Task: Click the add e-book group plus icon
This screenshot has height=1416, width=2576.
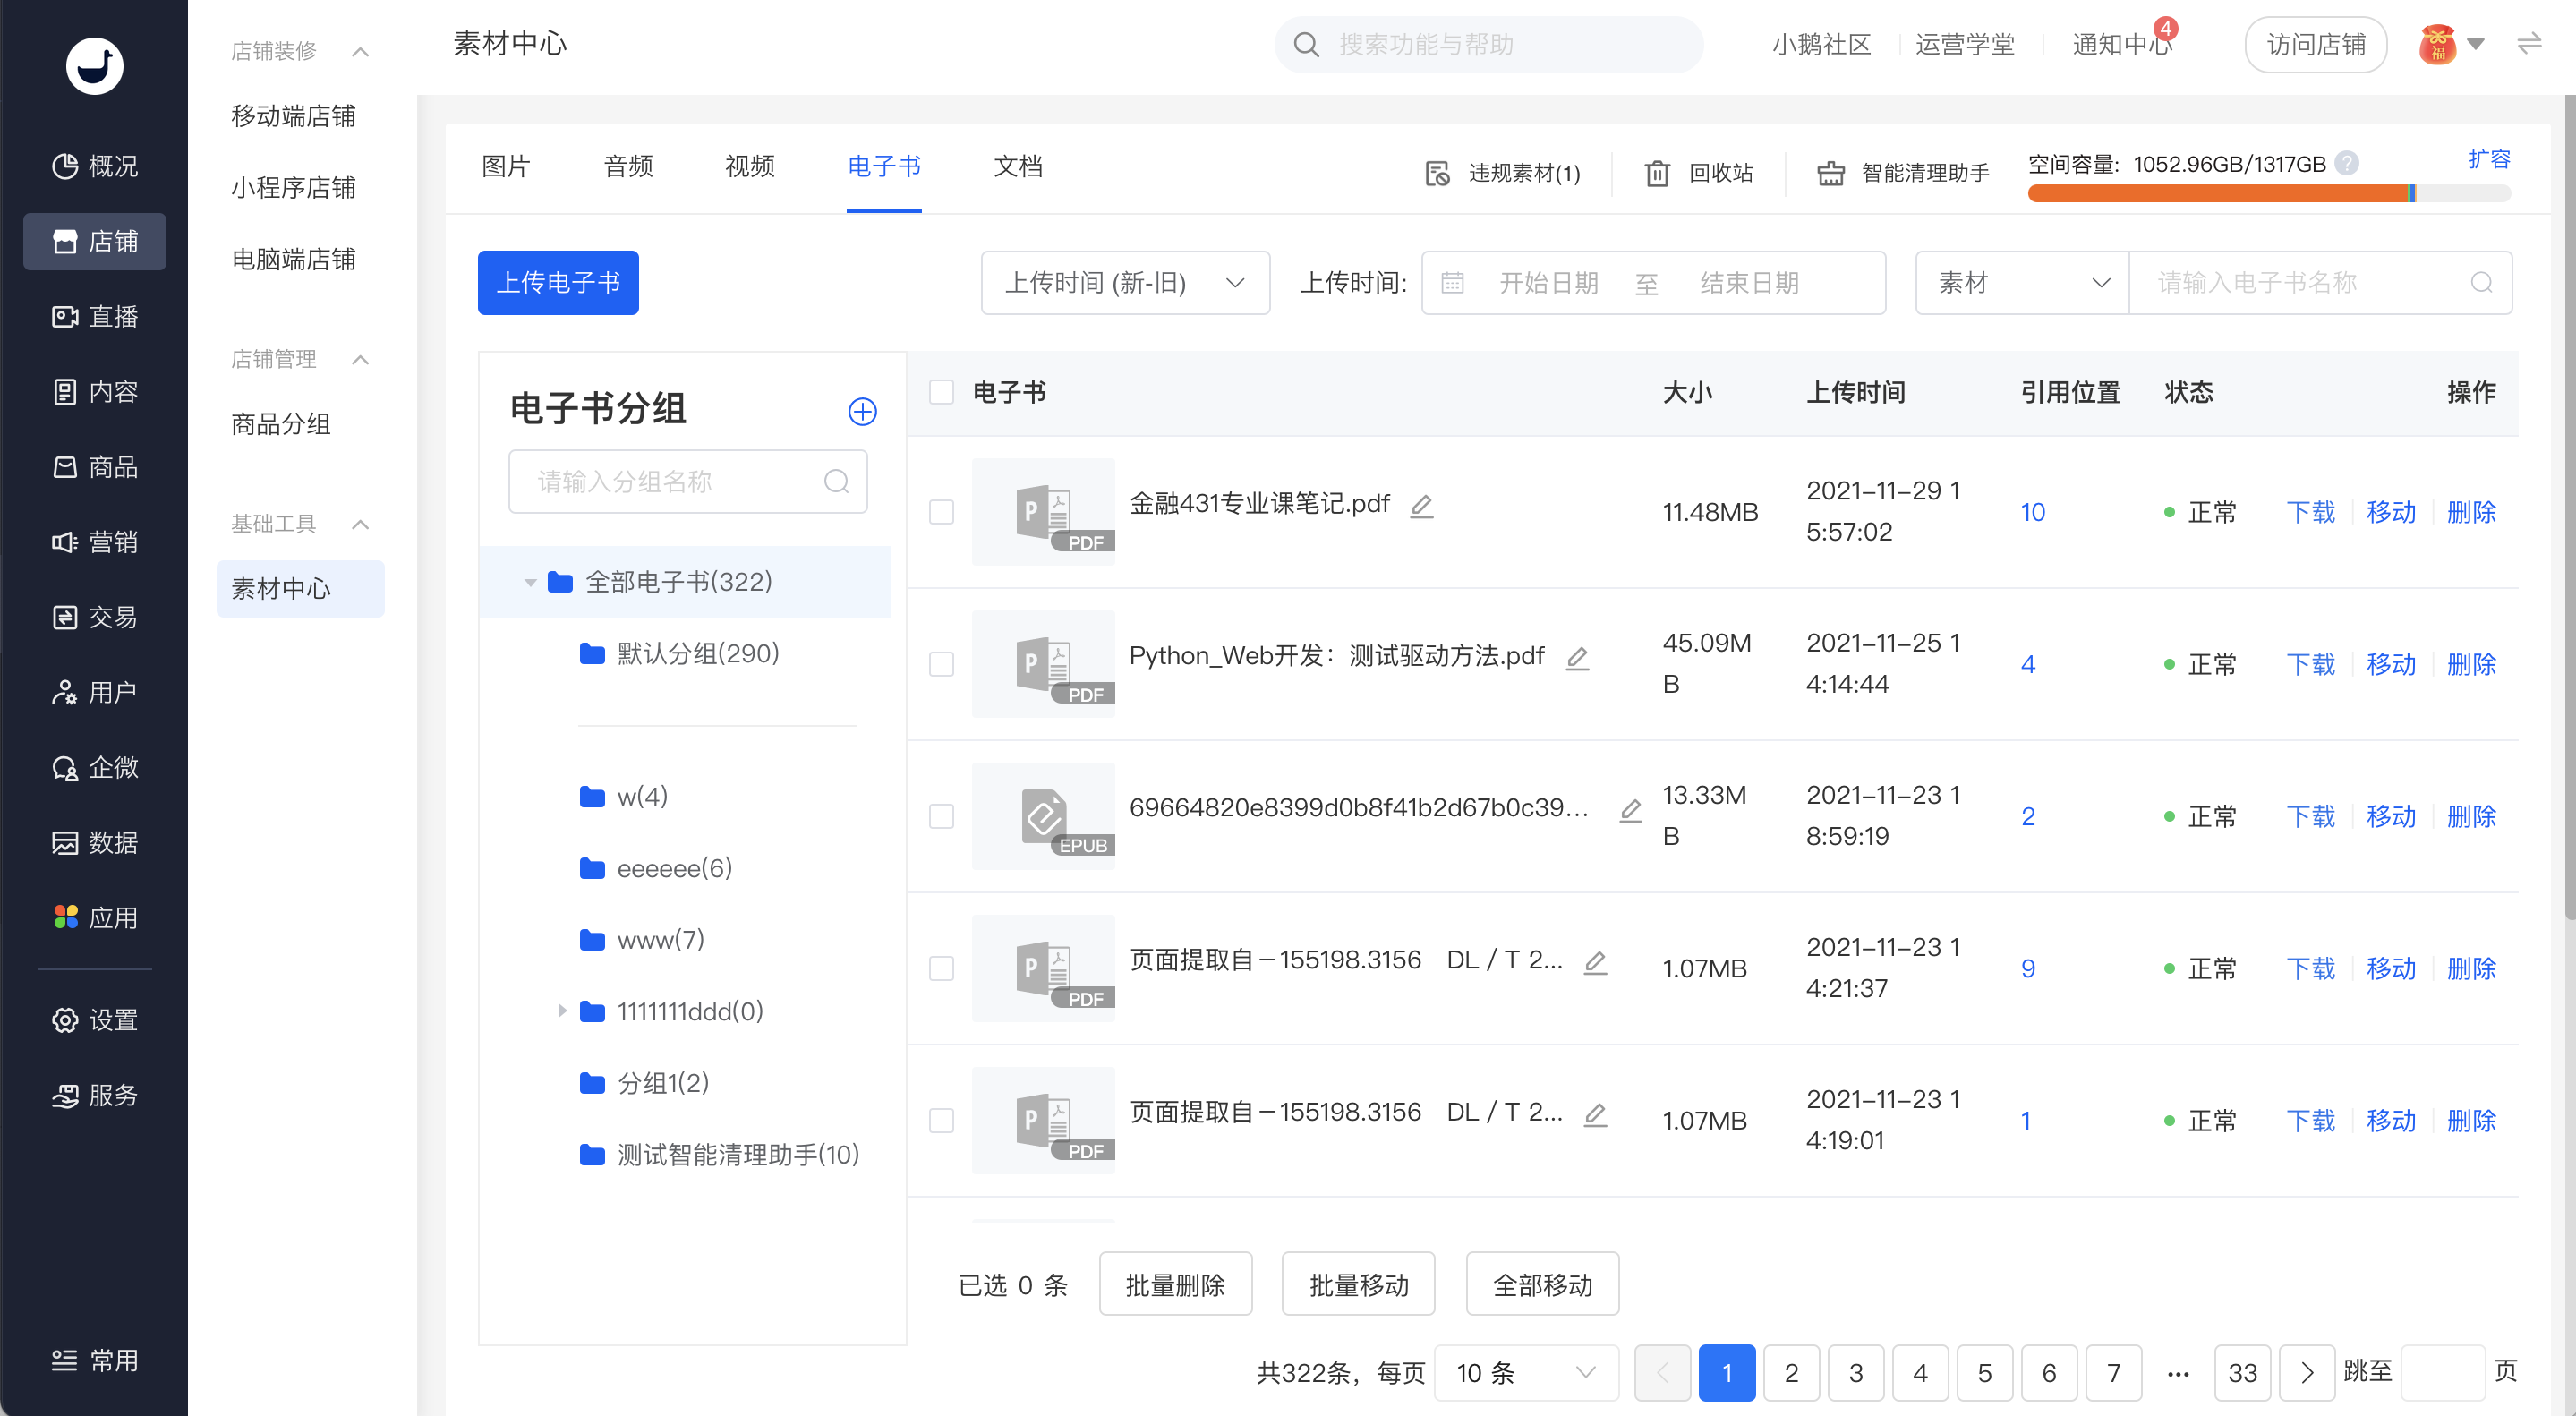Action: point(862,411)
